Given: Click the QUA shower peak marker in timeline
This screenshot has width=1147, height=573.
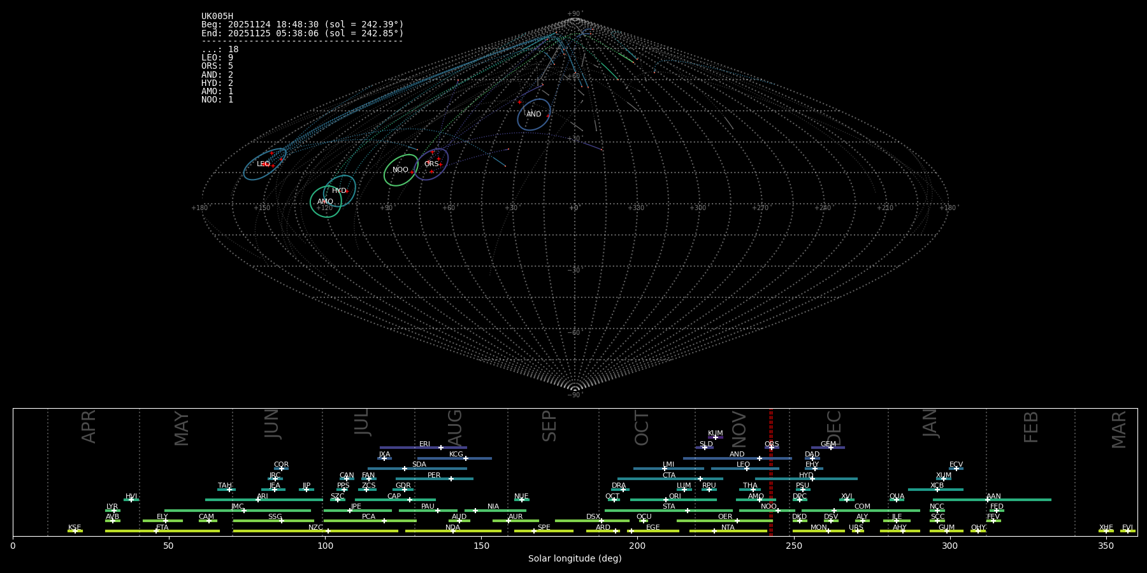Looking at the screenshot, I should coord(897,500).
